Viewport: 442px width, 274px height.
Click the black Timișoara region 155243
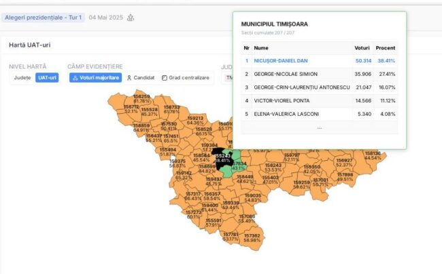[x=221, y=158]
